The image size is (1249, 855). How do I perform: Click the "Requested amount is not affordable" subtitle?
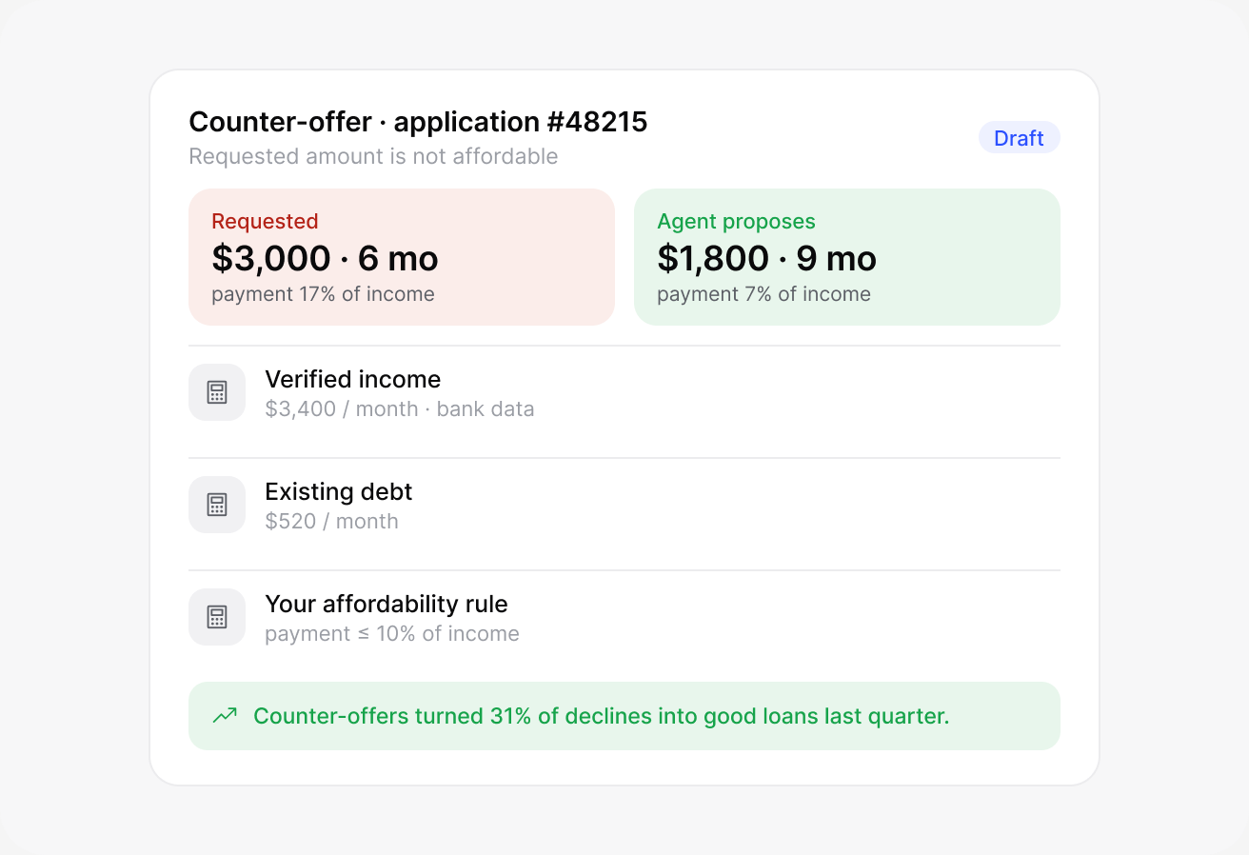coord(373,156)
